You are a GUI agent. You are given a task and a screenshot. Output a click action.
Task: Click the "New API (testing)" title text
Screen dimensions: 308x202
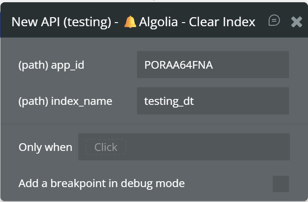click(62, 22)
